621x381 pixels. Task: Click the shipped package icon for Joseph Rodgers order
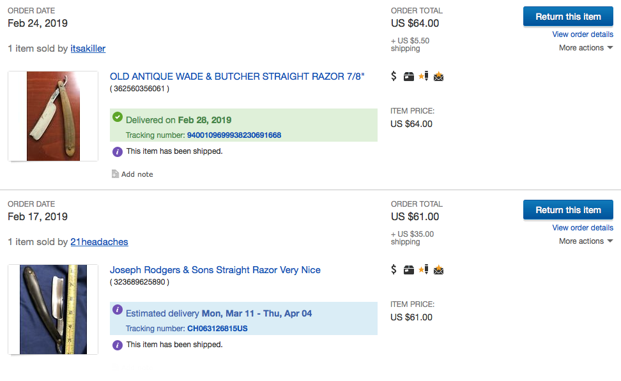tap(409, 270)
